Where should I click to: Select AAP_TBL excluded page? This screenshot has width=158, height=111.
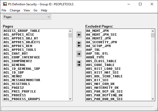(x=118, y=50)
